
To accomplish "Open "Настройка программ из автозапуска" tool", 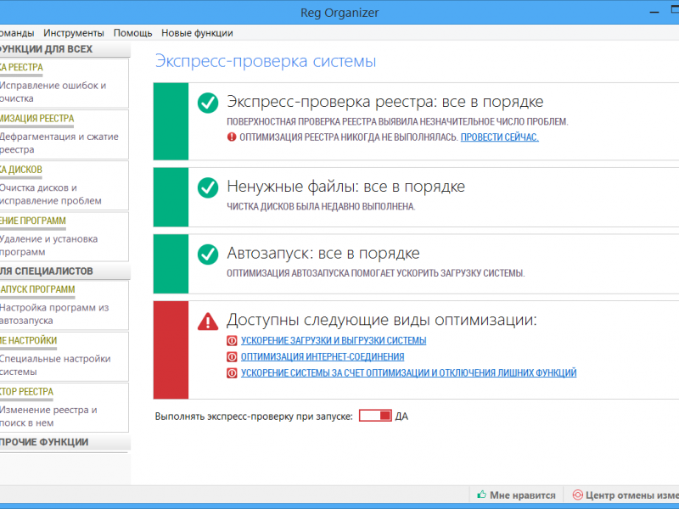I will pyautogui.click(x=65, y=305).
